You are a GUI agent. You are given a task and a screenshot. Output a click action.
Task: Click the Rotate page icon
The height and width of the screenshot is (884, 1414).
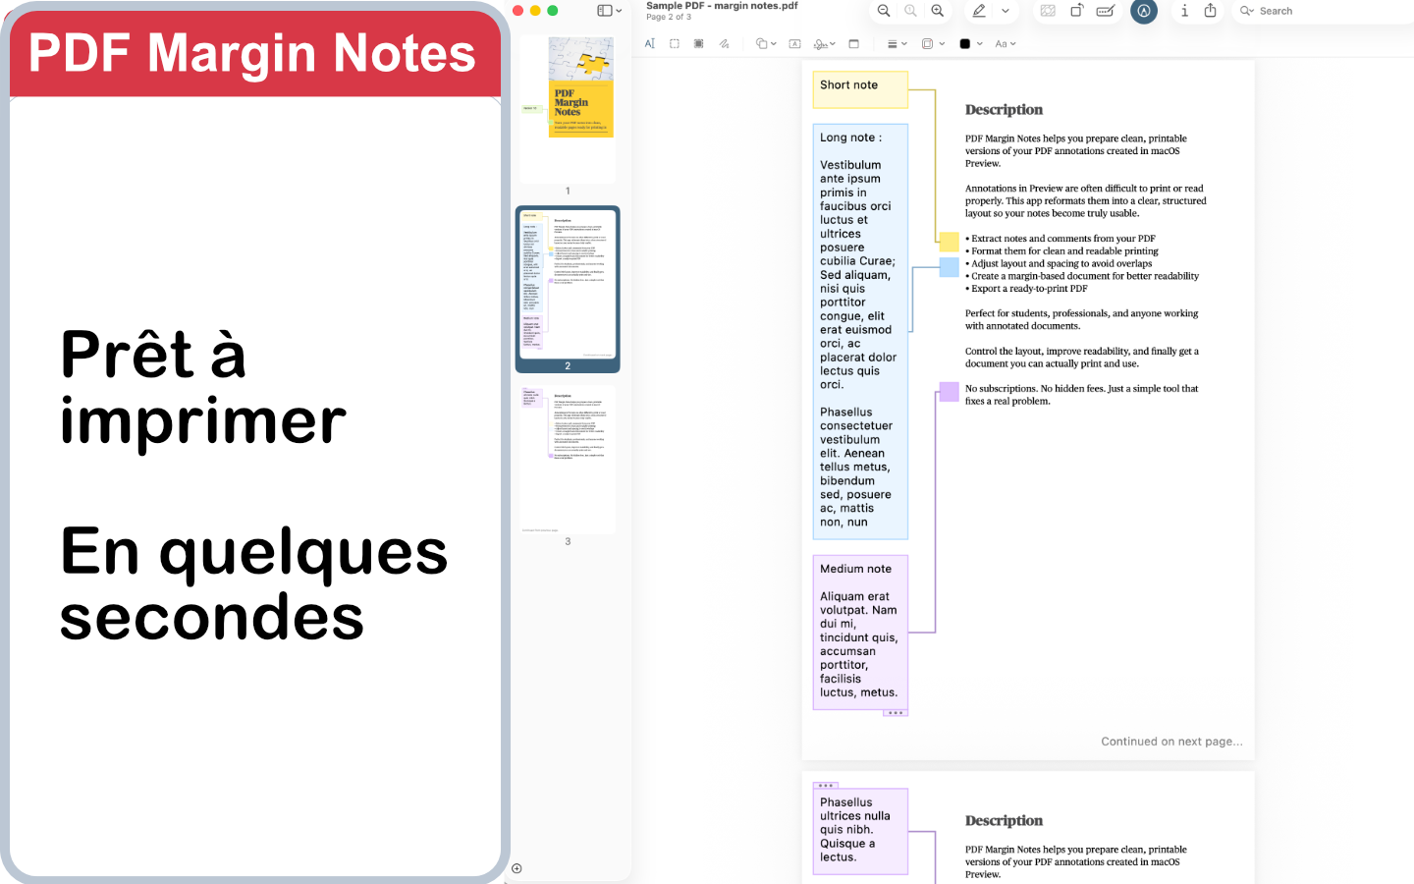coord(1076,11)
